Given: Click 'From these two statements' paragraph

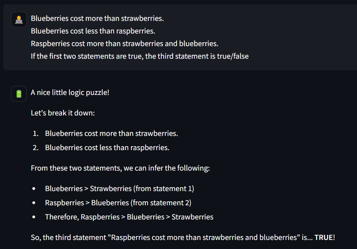Looking at the screenshot, I should click(x=120, y=168).
